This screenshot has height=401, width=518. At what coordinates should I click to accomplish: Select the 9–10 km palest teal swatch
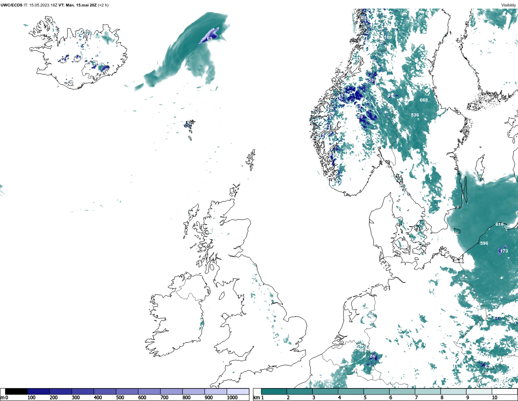point(479,391)
